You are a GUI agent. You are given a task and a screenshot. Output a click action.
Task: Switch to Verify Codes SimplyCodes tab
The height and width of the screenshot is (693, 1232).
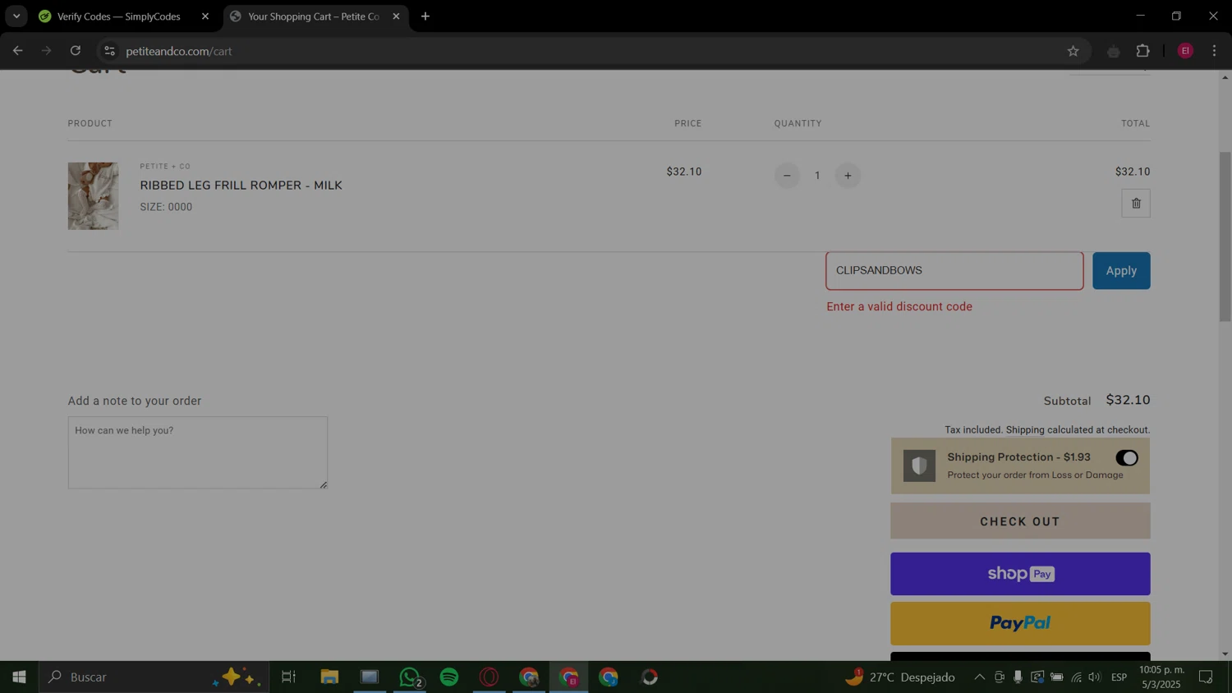tap(118, 16)
